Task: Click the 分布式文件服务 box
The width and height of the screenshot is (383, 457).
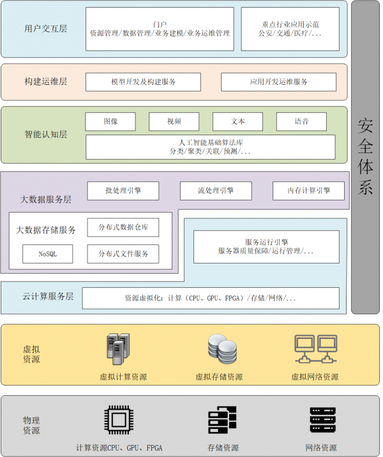Action: (x=123, y=253)
